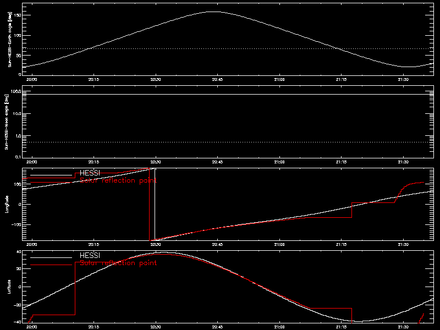The height and width of the screenshot is (330, 440).
Task: Click 21:30 time label under Latitude plot
Action: (x=403, y=327)
